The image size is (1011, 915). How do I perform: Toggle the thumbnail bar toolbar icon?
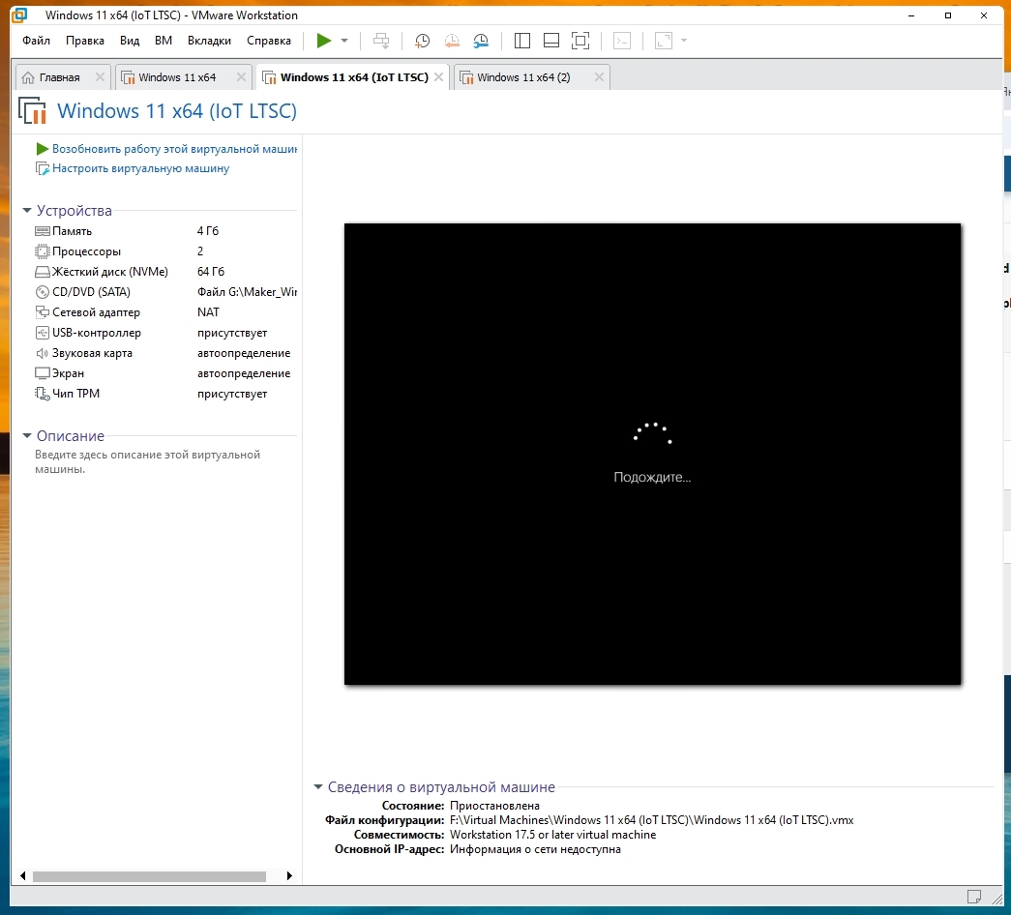point(551,41)
